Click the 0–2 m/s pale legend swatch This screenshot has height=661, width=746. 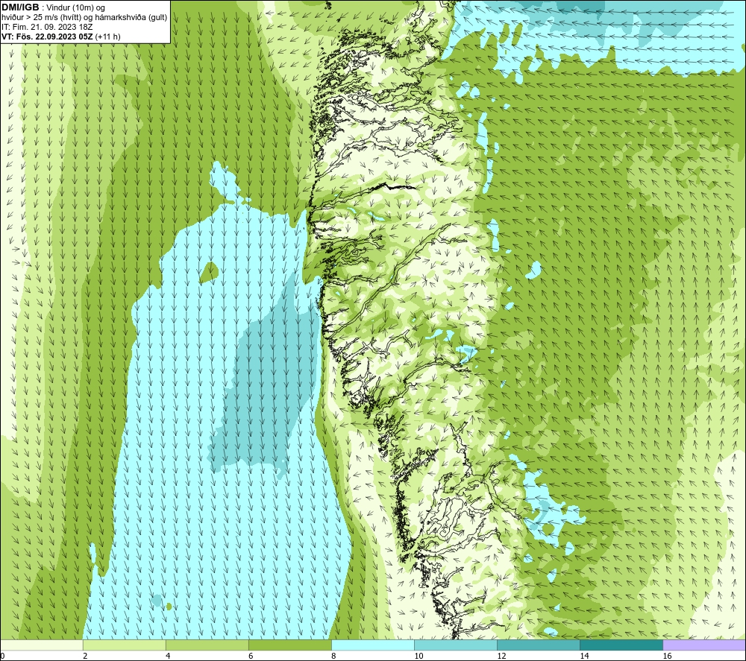click(x=41, y=645)
